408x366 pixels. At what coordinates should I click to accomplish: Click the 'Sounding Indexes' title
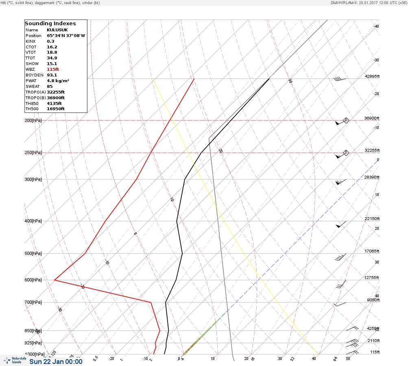[x=50, y=24]
